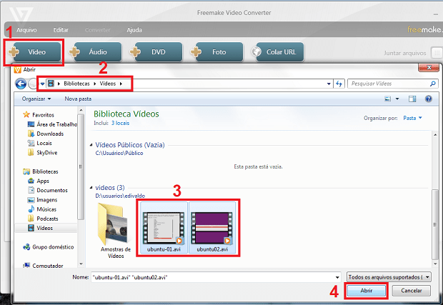Click the help question mark icon

coord(428,99)
